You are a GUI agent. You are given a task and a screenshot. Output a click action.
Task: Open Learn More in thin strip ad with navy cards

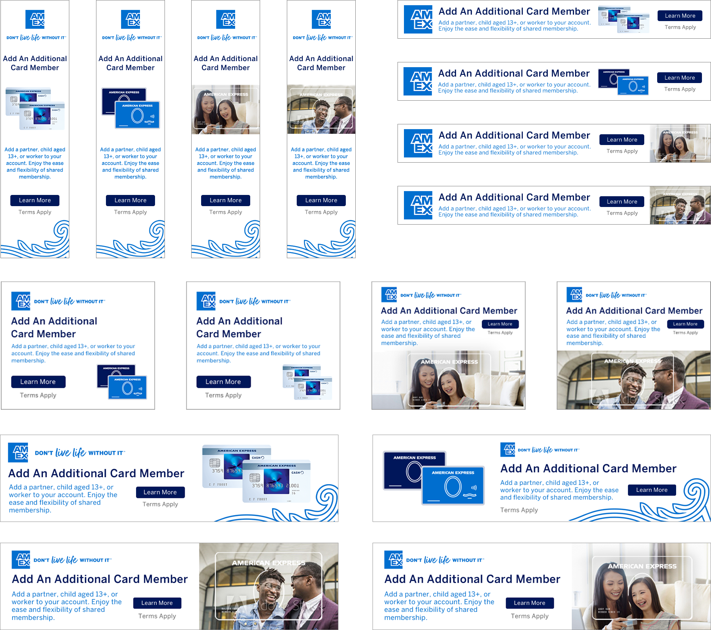pos(680,78)
